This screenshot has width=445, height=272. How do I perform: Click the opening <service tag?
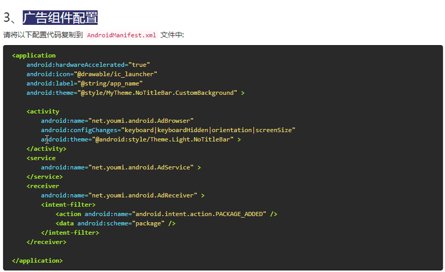pos(41,158)
